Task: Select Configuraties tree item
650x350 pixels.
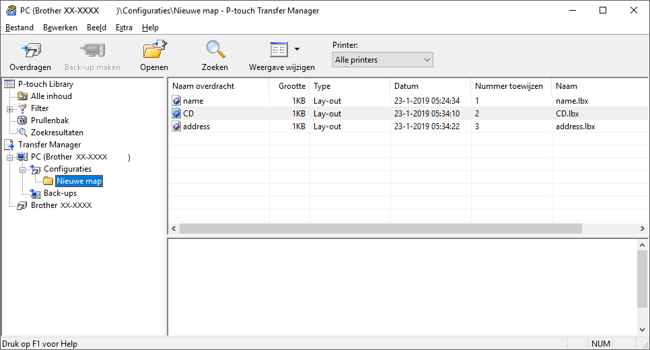Action: tap(67, 169)
